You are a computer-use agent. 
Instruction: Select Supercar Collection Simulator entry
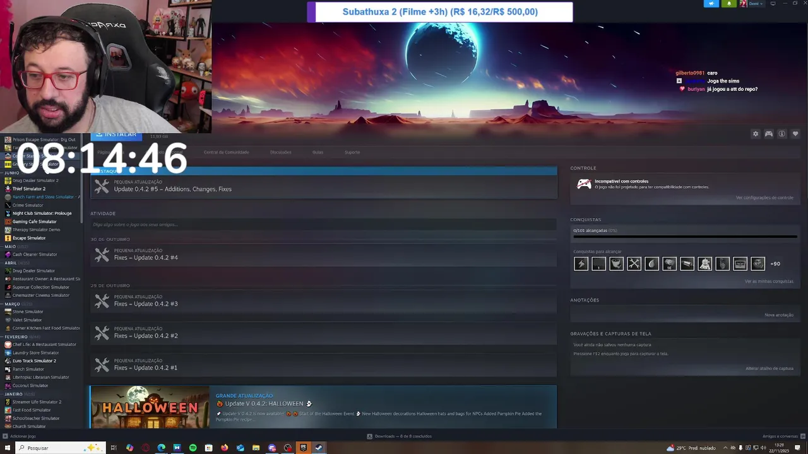pos(40,287)
